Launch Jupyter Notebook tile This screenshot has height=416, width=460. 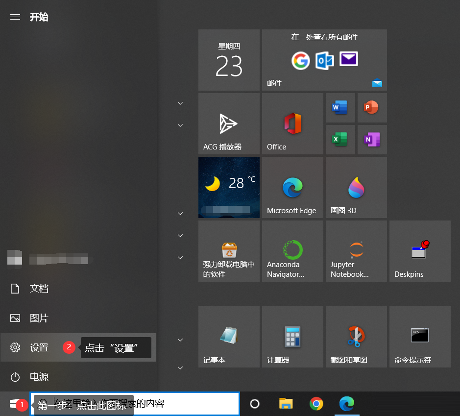[x=356, y=251]
